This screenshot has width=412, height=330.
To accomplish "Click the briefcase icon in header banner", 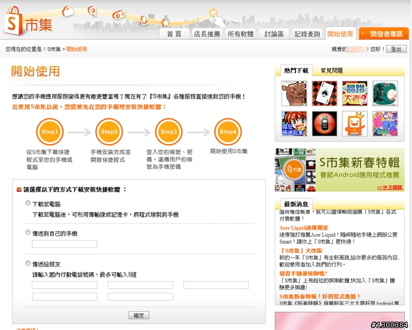I will pyautogui.click(x=68, y=12).
